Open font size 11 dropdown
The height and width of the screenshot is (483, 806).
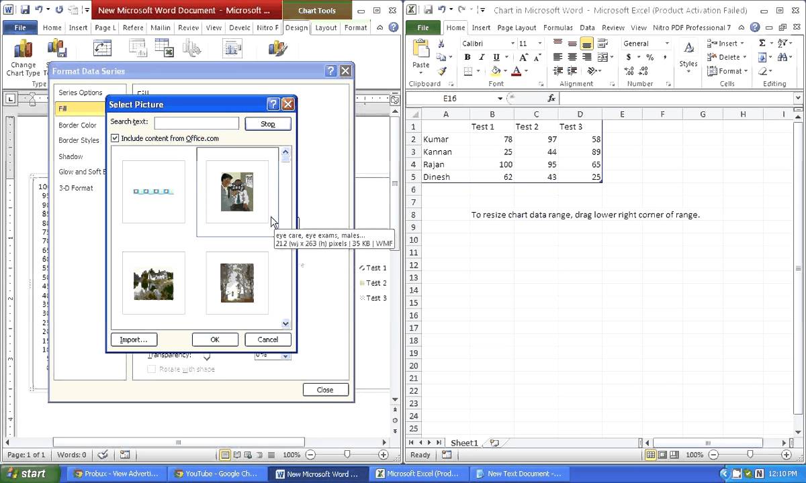pyautogui.click(x=541, y=43)
